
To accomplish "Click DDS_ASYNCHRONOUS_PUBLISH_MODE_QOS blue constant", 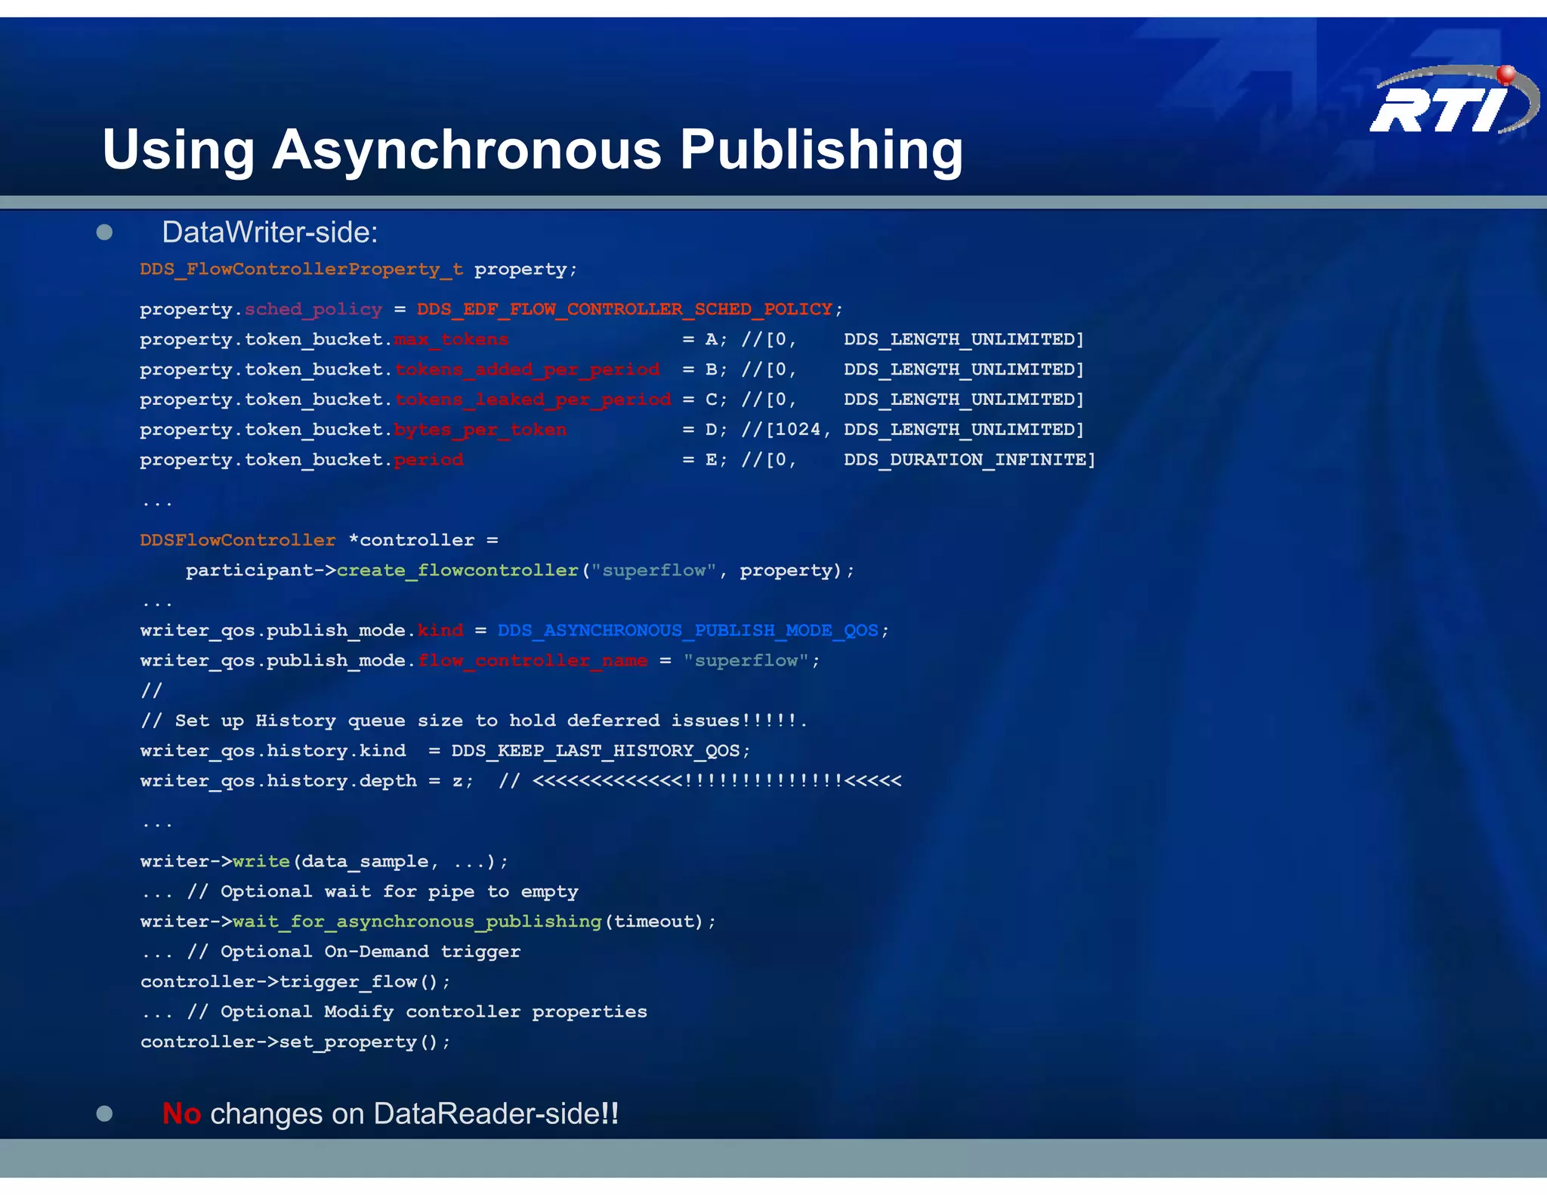I will 687,631.
